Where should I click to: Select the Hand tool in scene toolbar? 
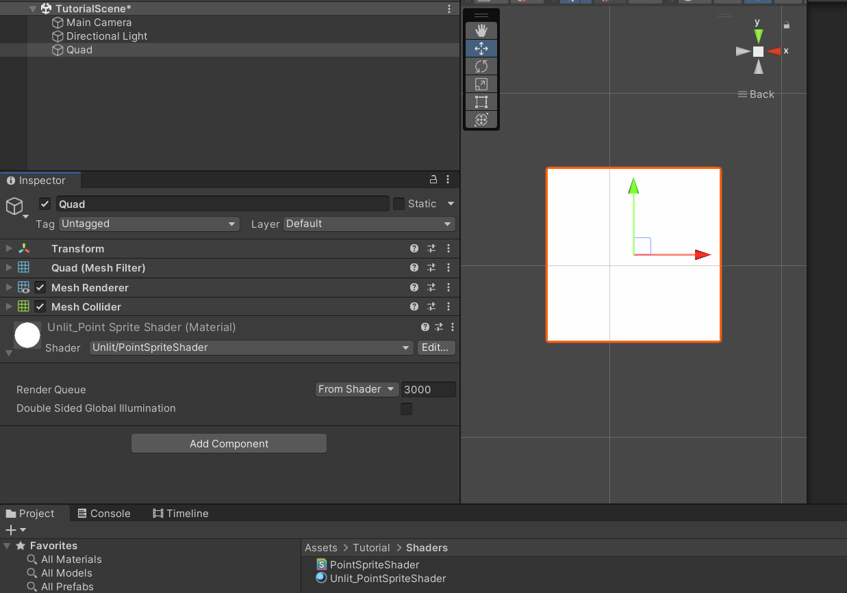tap(481, 30)
